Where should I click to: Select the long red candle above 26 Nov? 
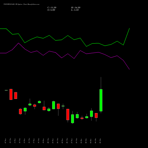[68, 115]
